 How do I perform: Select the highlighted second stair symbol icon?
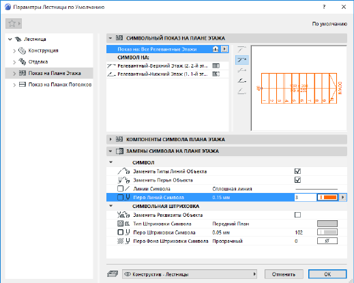pos(241,60)
